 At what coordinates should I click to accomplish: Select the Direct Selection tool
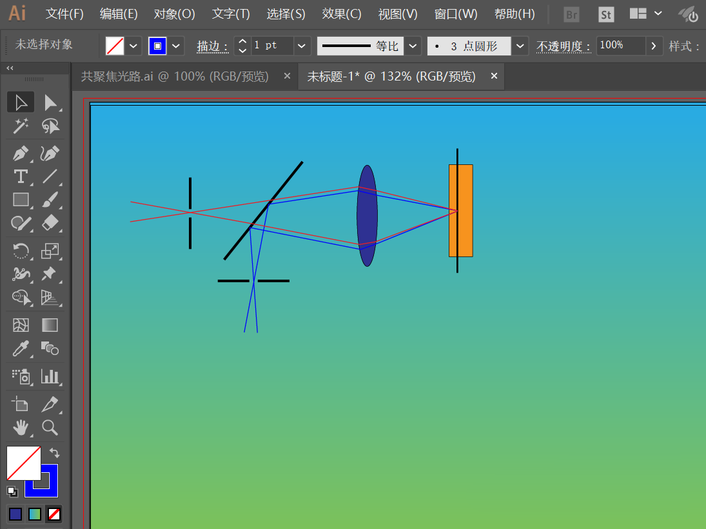click(50, 102)
